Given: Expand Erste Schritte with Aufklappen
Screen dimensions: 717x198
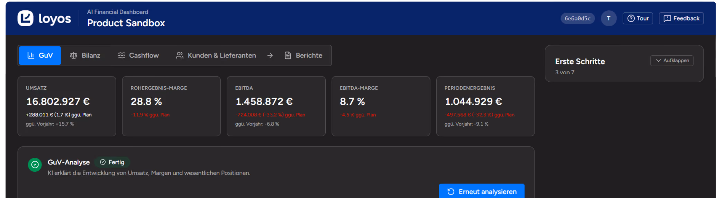Looking at the screenshot, I should (672, 61).
